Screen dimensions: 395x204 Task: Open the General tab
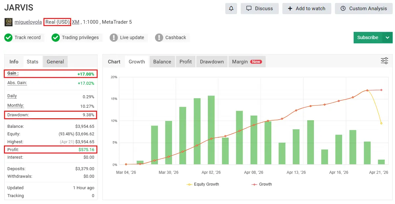click(55, 62)
